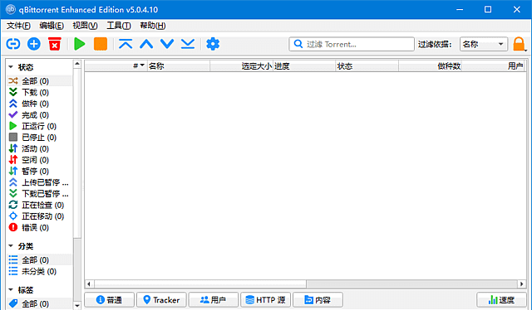
Task: Sort by the 用户 column header
Action: coord(493,66)
